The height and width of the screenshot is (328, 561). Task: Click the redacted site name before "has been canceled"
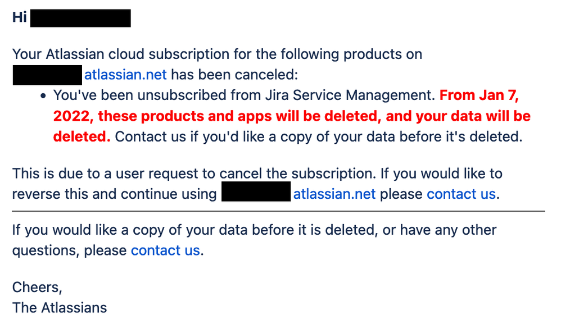coord(47,75)
